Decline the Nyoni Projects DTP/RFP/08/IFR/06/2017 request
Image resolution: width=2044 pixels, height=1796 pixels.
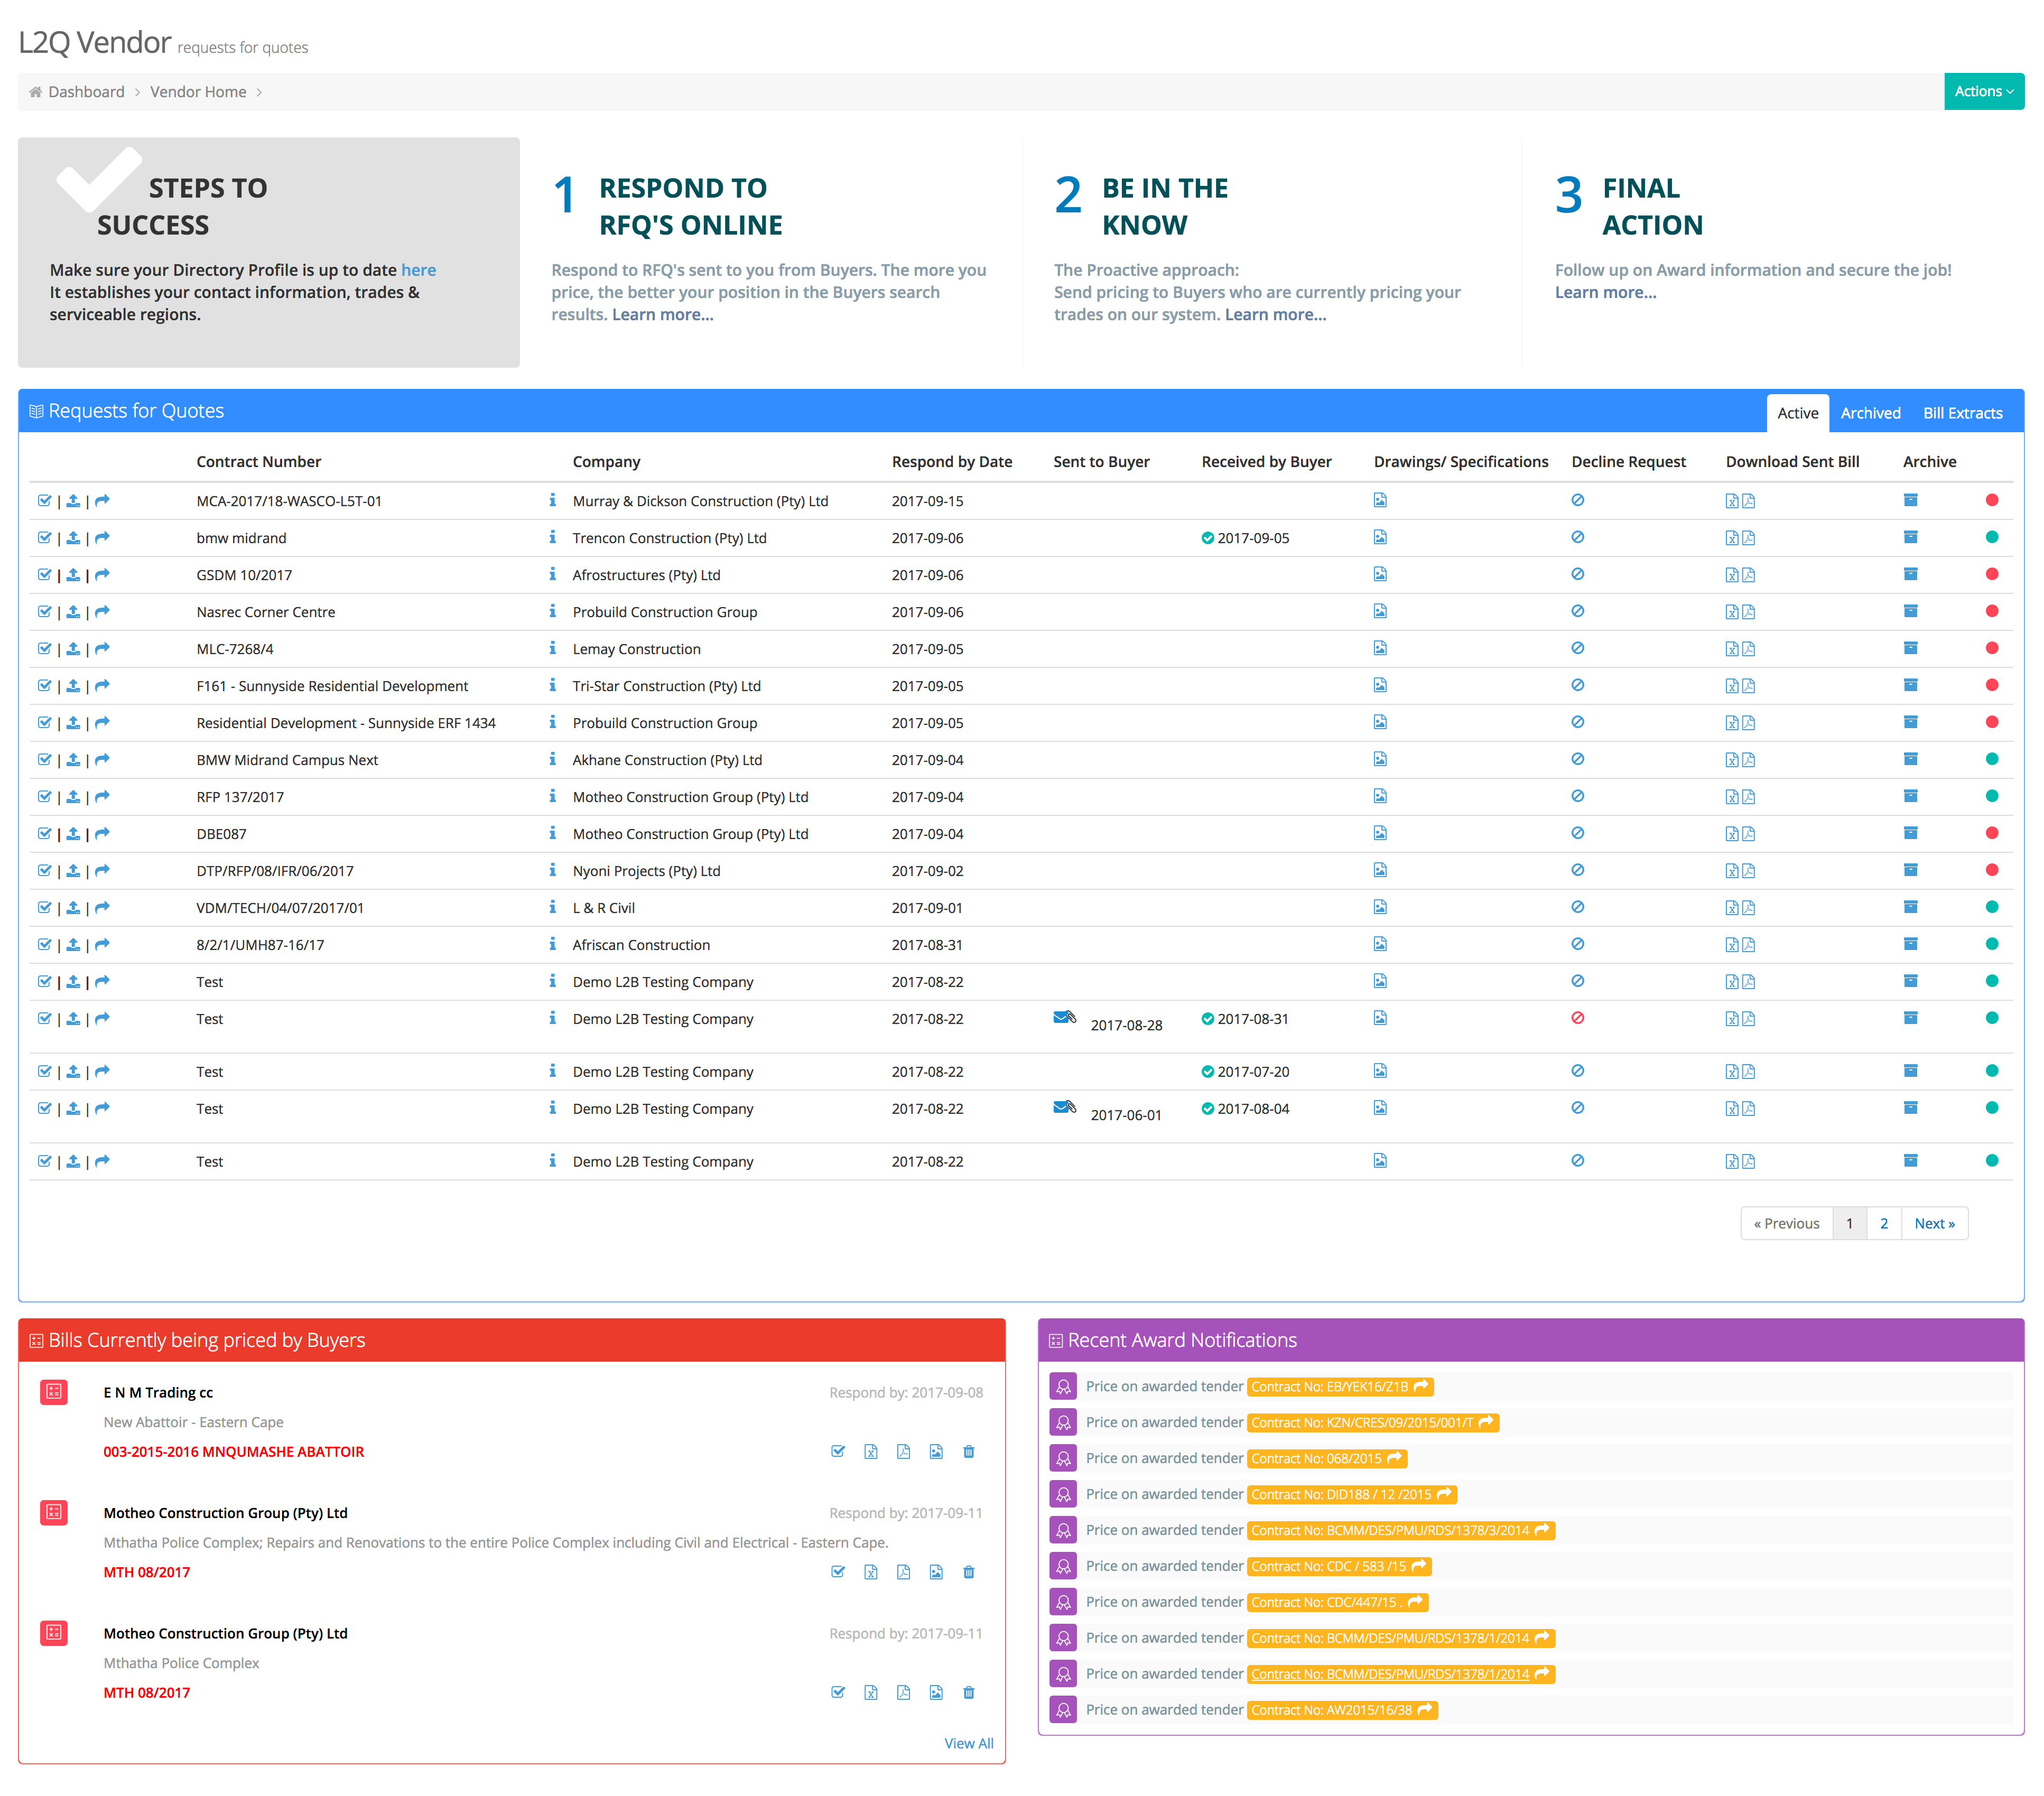coord(1577,869)
